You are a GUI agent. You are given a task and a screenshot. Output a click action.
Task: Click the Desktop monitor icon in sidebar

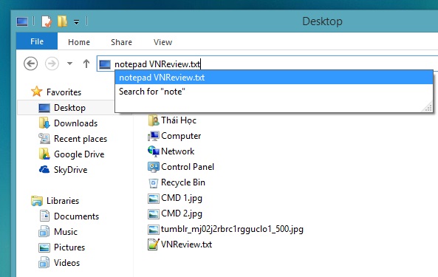coord(44,108)
